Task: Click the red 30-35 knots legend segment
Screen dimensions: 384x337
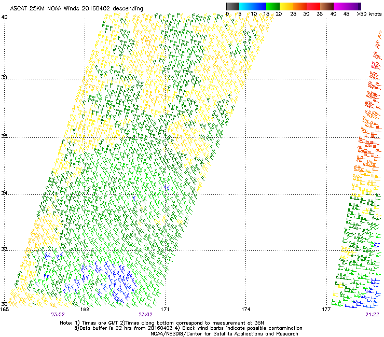Action: pyautogui.click(x=313, y=6)
